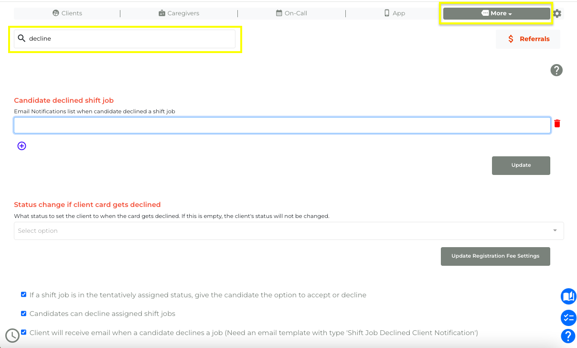Click the Update button
577x348 pixels.
(x=521, y=165)
